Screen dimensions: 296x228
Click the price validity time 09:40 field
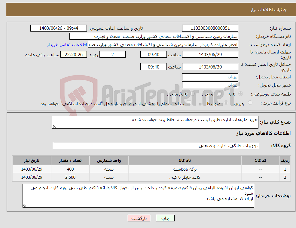coord(154,67)
